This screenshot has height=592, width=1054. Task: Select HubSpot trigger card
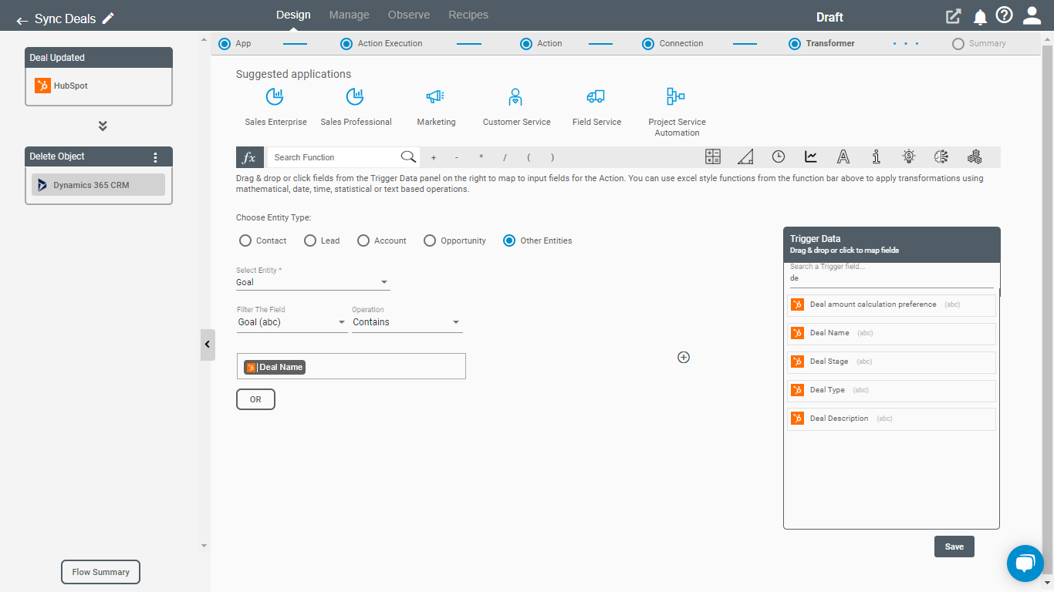(x=98, y=86)
